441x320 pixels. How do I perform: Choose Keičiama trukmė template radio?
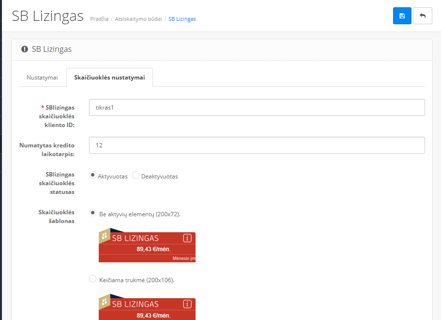(92, 279)
